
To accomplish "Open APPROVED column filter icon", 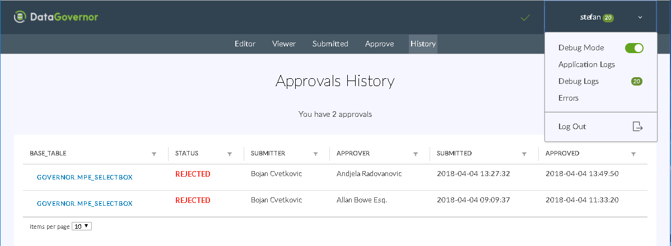I will point(633,154).
